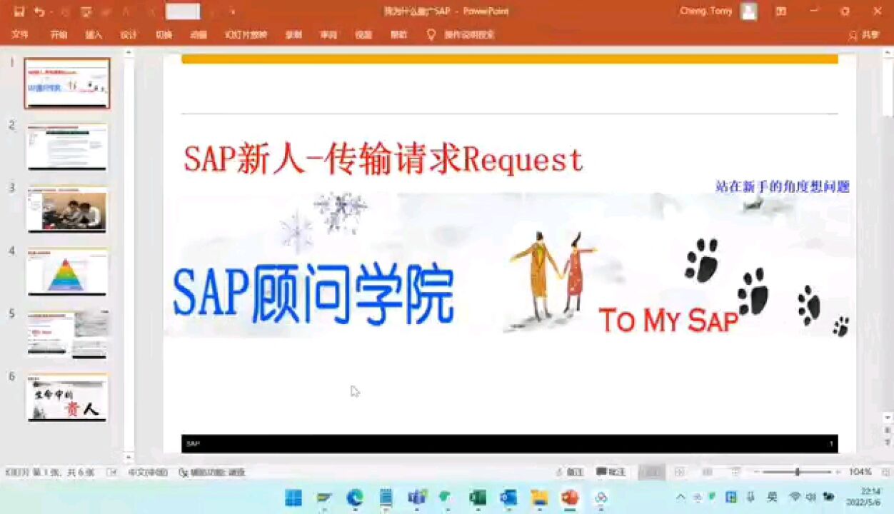Click the Save icon in Quick Access Toolbar
The width and height of the screenshot is (894, 514).
click(x=19, y=11)
